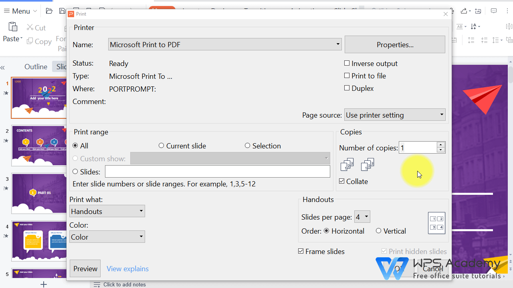The height and width of the screenshot is (288, 513).
Task: Open the printer Name dropdown
Action: point(337,44)
